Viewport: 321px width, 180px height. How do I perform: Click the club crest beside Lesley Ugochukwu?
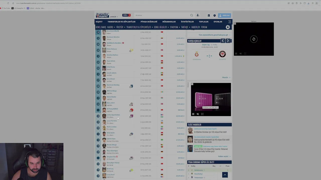point(131,116)
